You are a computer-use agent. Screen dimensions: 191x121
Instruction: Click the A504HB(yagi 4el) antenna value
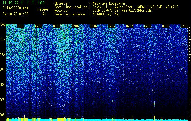[107, 14]
